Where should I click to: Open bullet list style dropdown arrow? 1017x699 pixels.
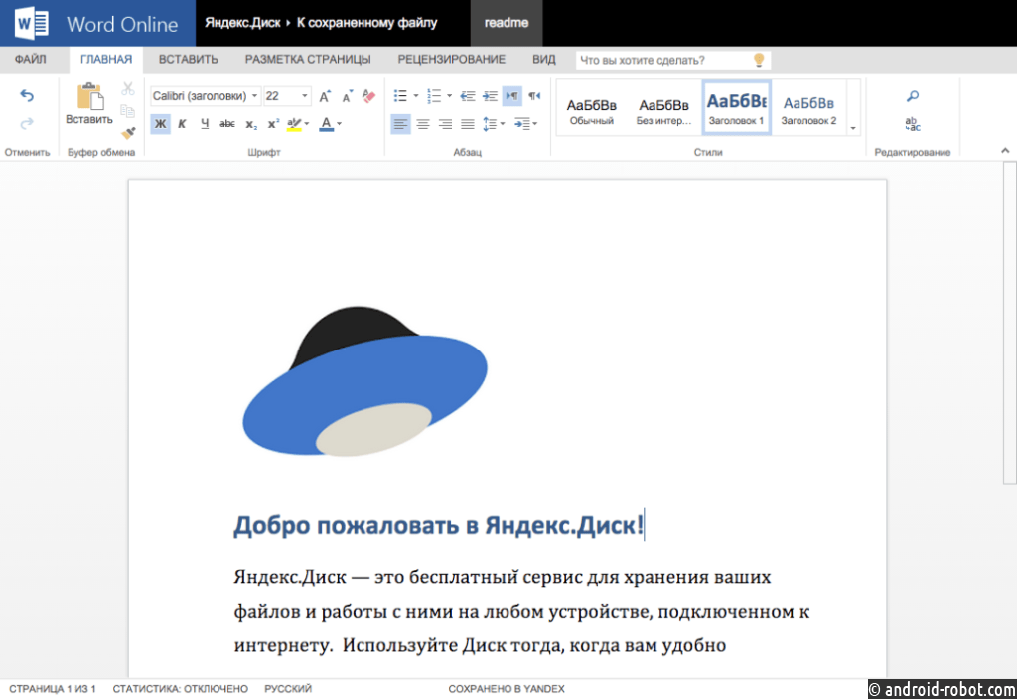coord(416,96)
